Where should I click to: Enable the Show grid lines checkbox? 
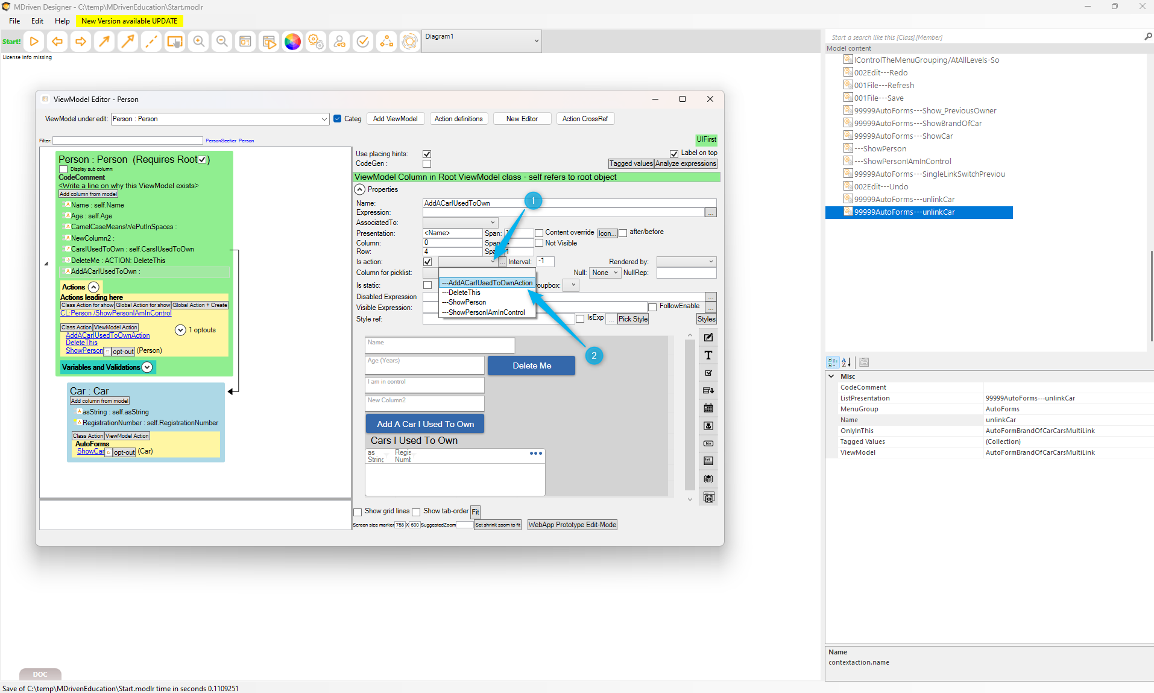point(358,512)
